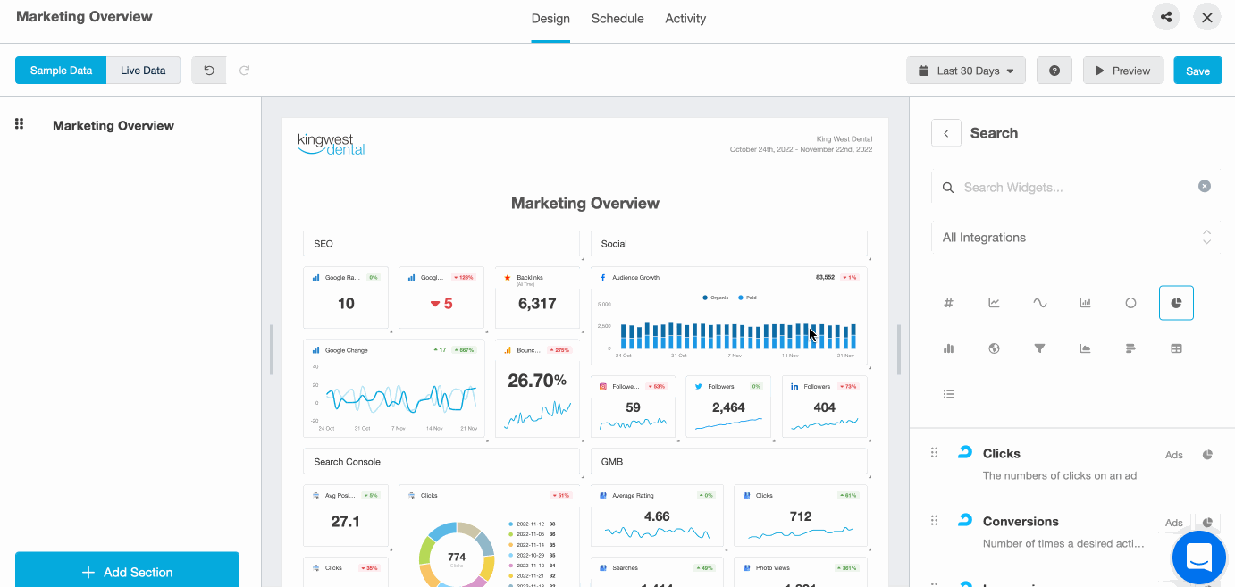Select the globe map widget icon
Viewport: 1235px width, 587px height.
point(994,348)
